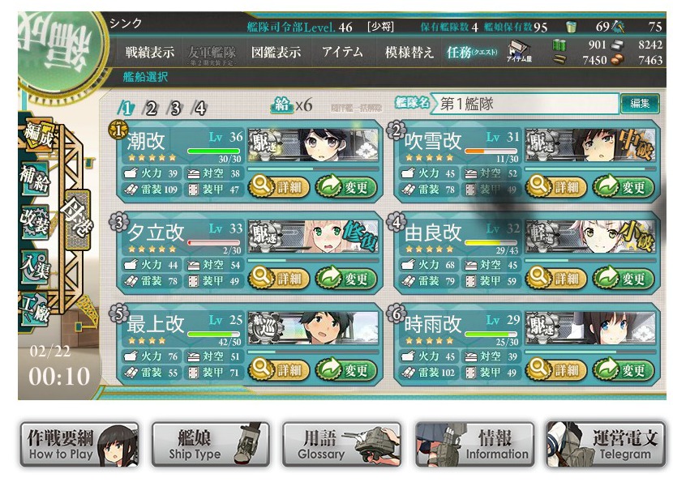
Task: Switch to fleet tab 4
Action: point(199,108)
